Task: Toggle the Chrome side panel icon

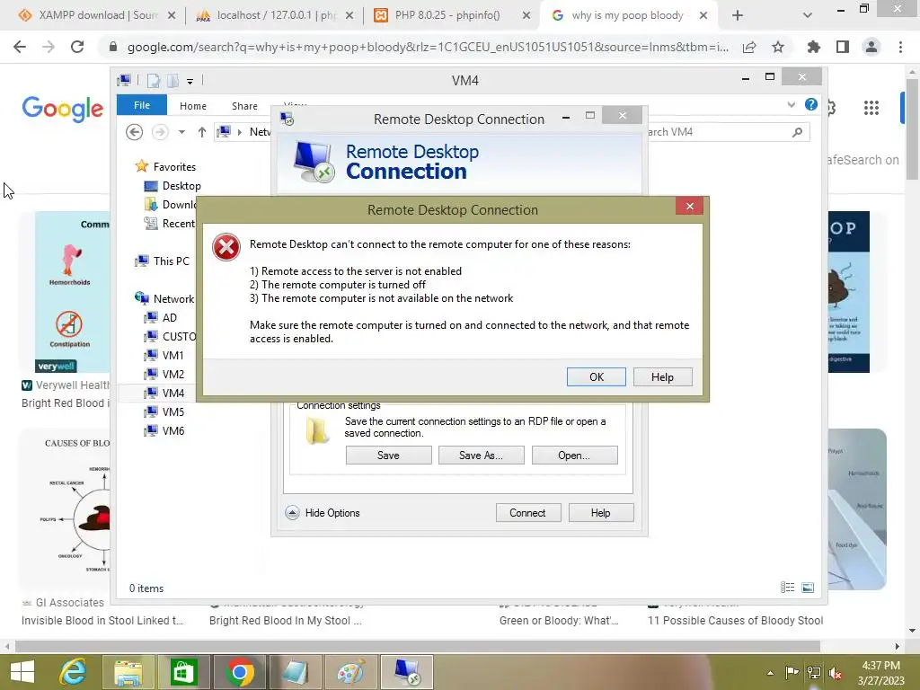Action: tap(843, 47)
